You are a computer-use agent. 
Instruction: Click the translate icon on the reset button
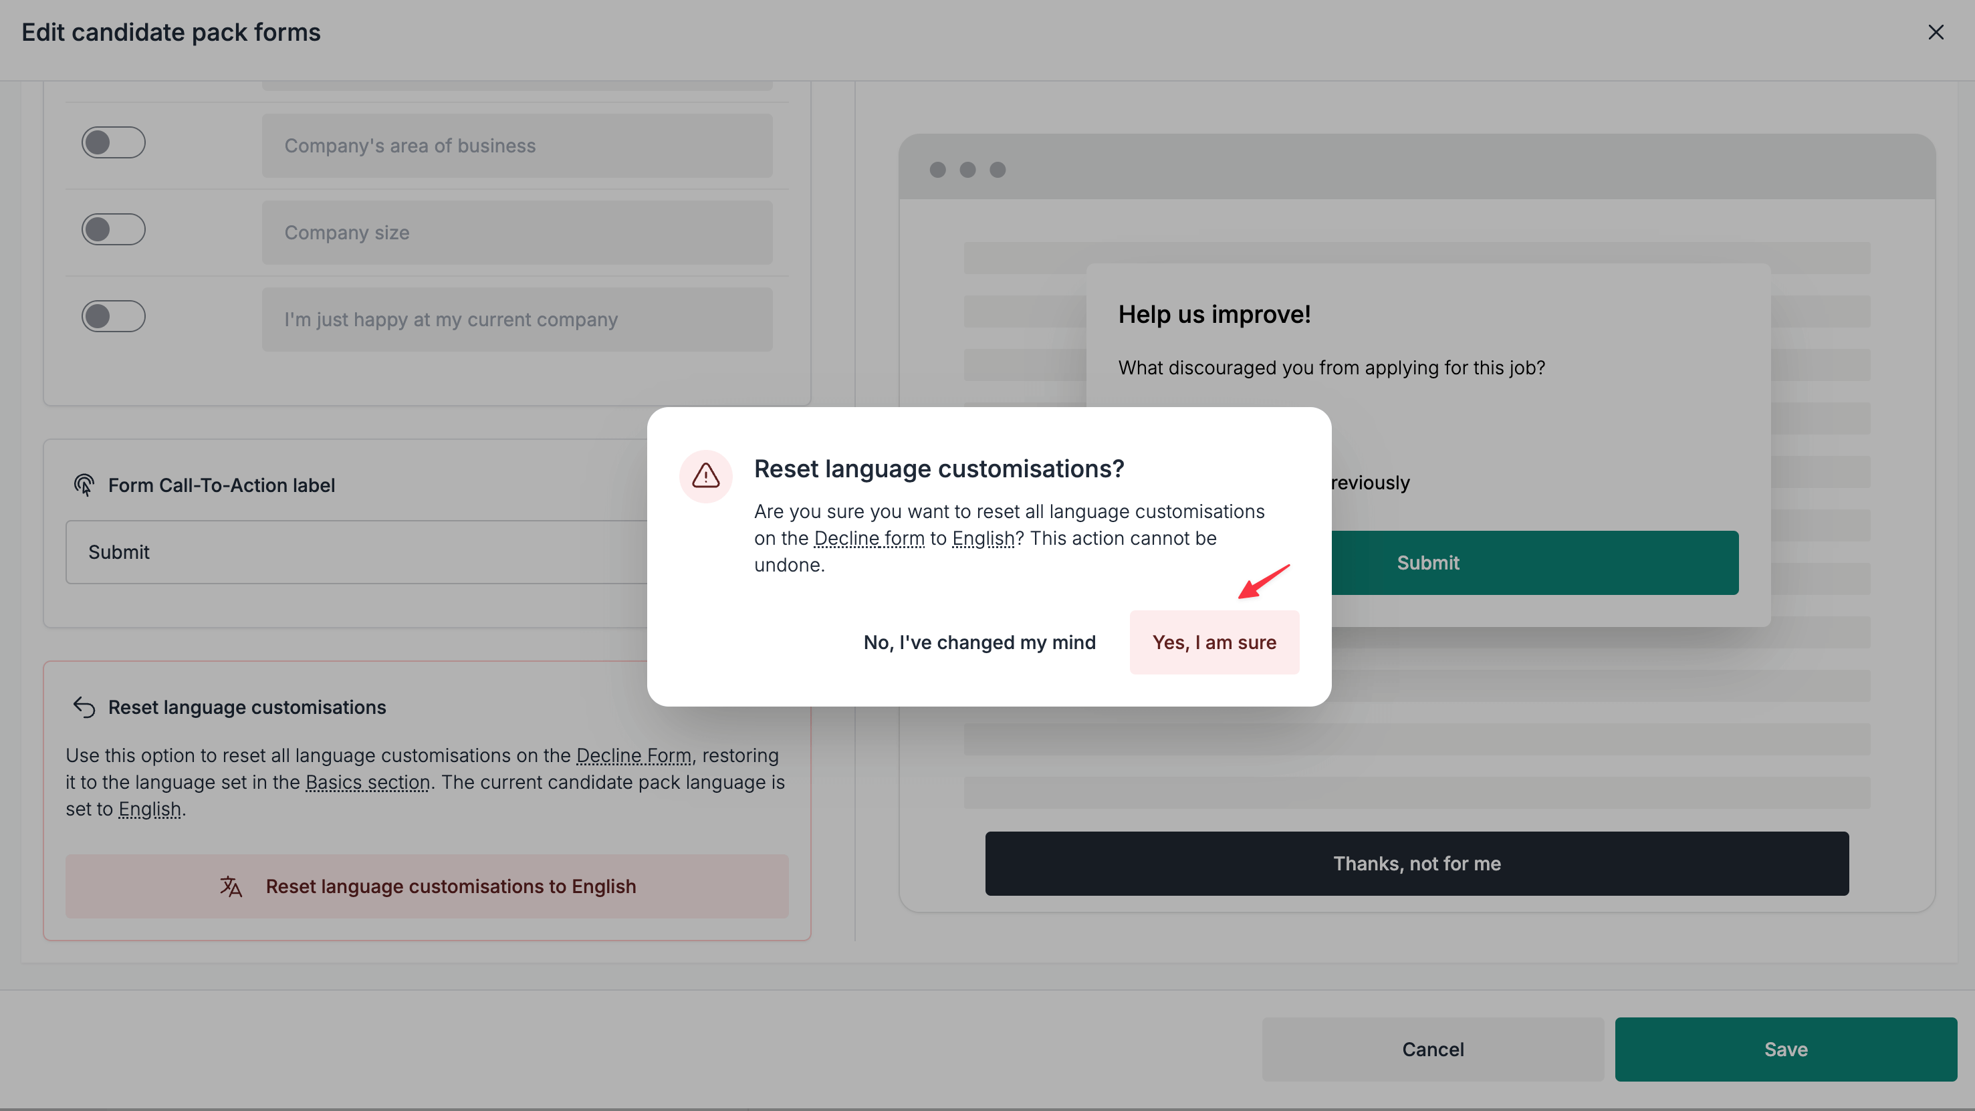tap(231, 886)
